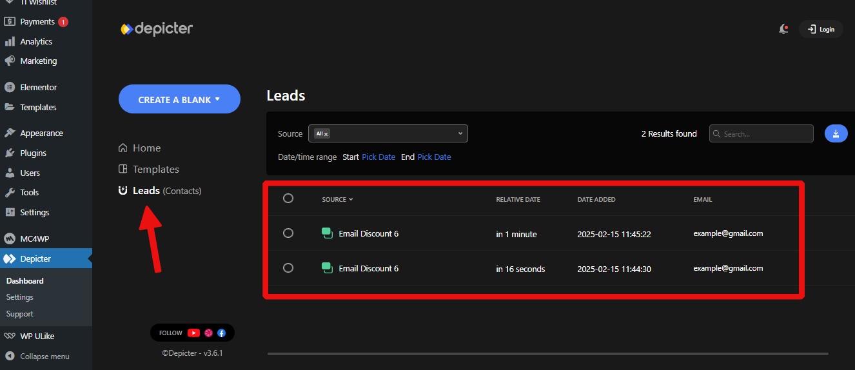855x370 pixels.
Task: Click the RELATIVE DATE column header
Action: click(518, 199)
